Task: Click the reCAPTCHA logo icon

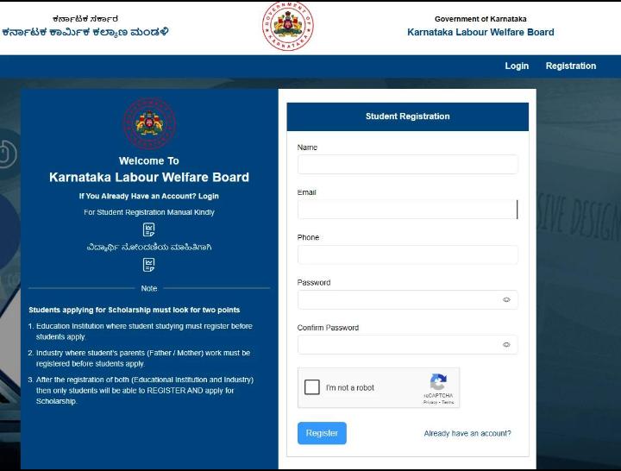Action: coord(438,382)
